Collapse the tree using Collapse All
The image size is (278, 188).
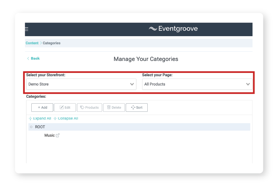click(66, 119)
